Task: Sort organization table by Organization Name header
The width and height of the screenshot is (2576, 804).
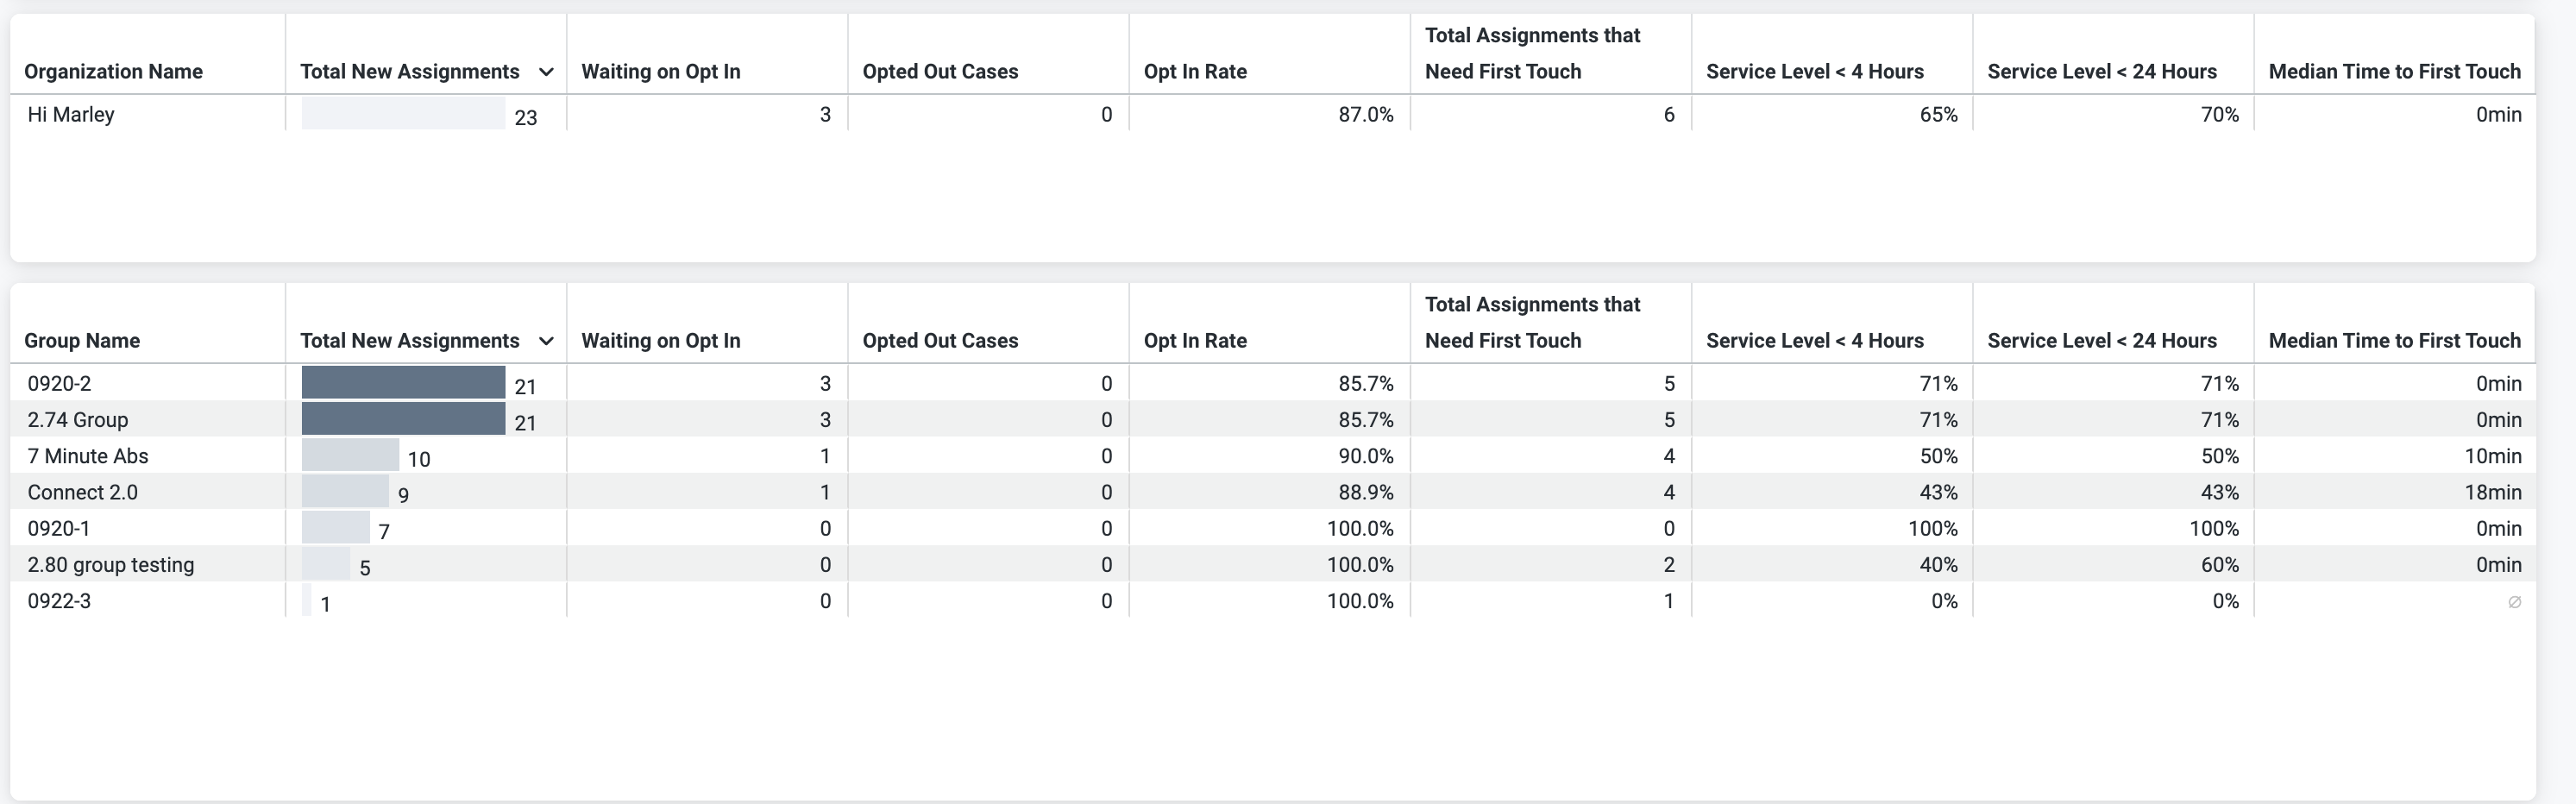Action: 113,72
